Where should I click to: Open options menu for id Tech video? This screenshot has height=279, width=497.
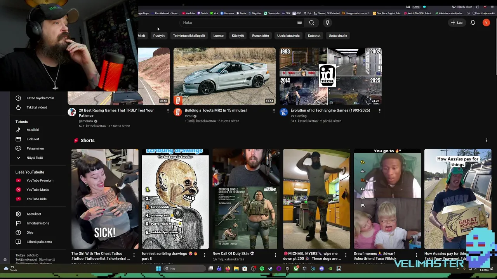[380, 111]
